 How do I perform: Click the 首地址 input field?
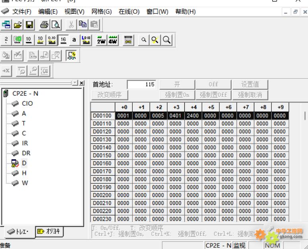tap(141, 85)
